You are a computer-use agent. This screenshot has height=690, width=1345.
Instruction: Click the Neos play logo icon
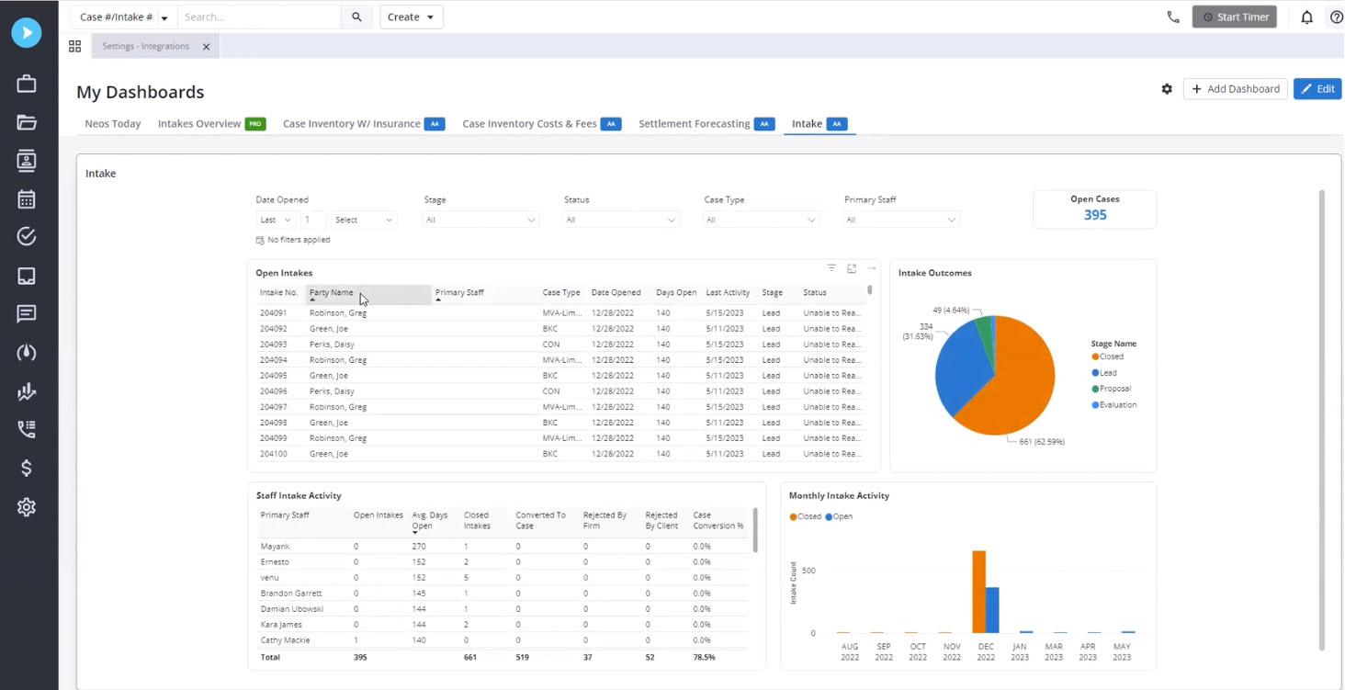coord(27,32)
